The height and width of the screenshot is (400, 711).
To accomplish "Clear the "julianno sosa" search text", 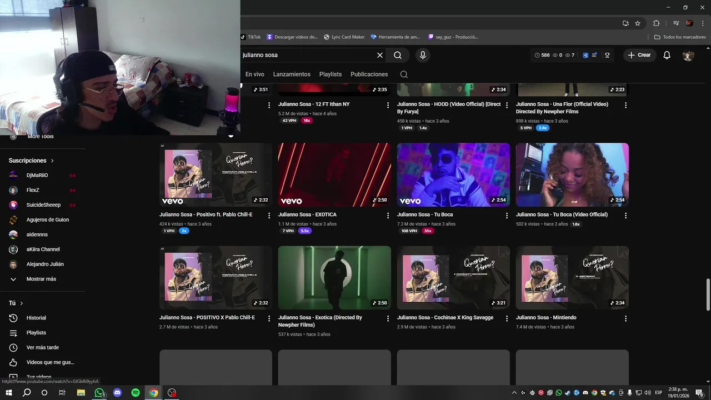I will point(380,55).
